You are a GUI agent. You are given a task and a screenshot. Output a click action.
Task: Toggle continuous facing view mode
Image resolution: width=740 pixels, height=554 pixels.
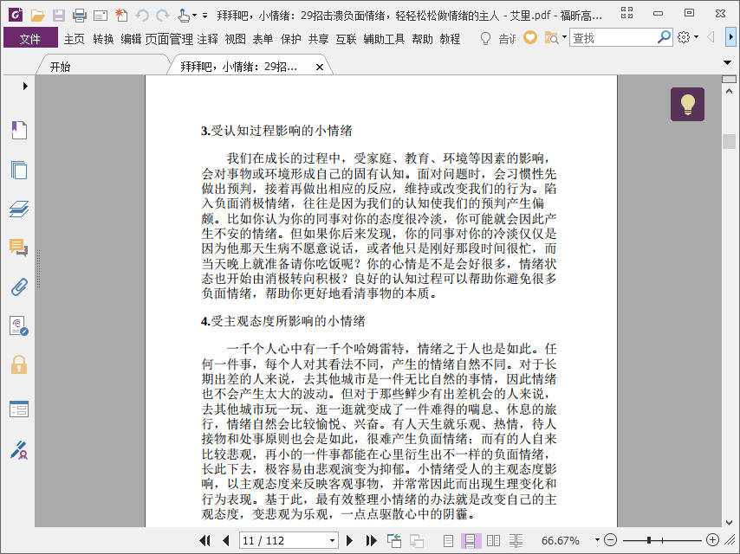tap(516, 540)
